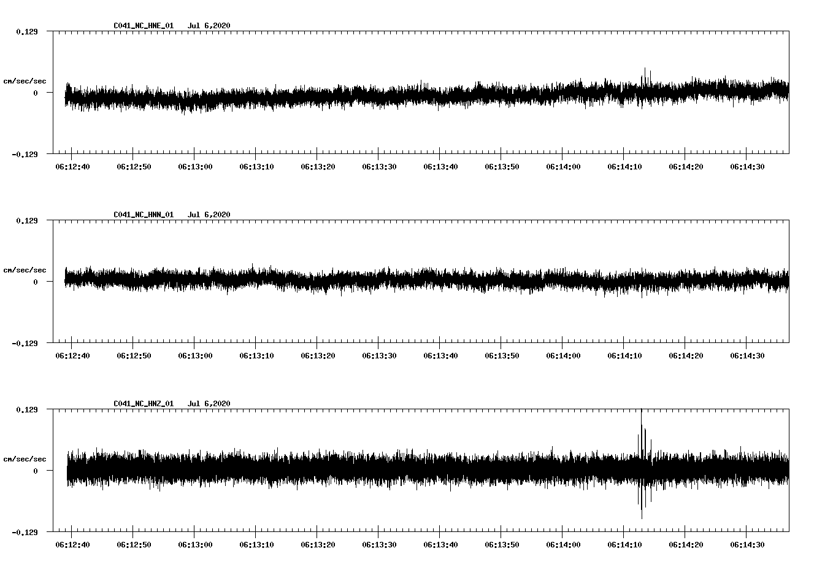Select the 06:14:20 time label under the HNN plot
Image resolution: width=833 pixels, height=567 pixels.
(x=686, y=355)
